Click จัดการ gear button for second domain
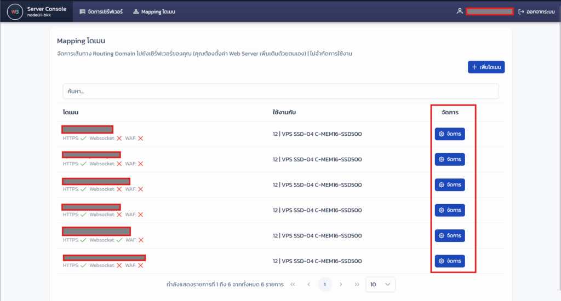This screenshot has height=301, width=561. (x=450, y=159)
